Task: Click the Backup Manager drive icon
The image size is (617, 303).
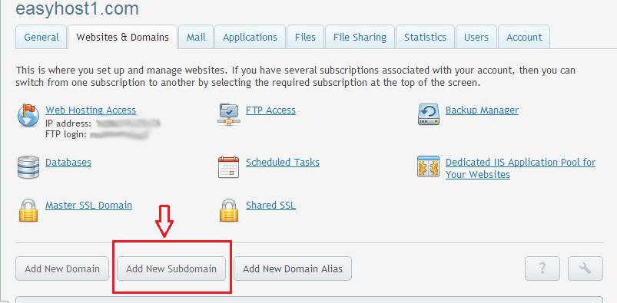Action: (429, 114)
